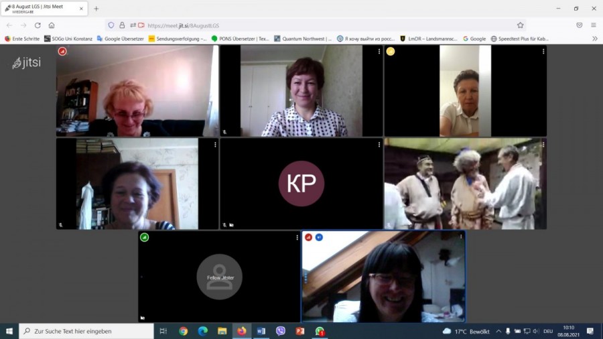
Task: Reload the Jitsi Meet page
Action: pyautogui.click(x=38, y=25)
